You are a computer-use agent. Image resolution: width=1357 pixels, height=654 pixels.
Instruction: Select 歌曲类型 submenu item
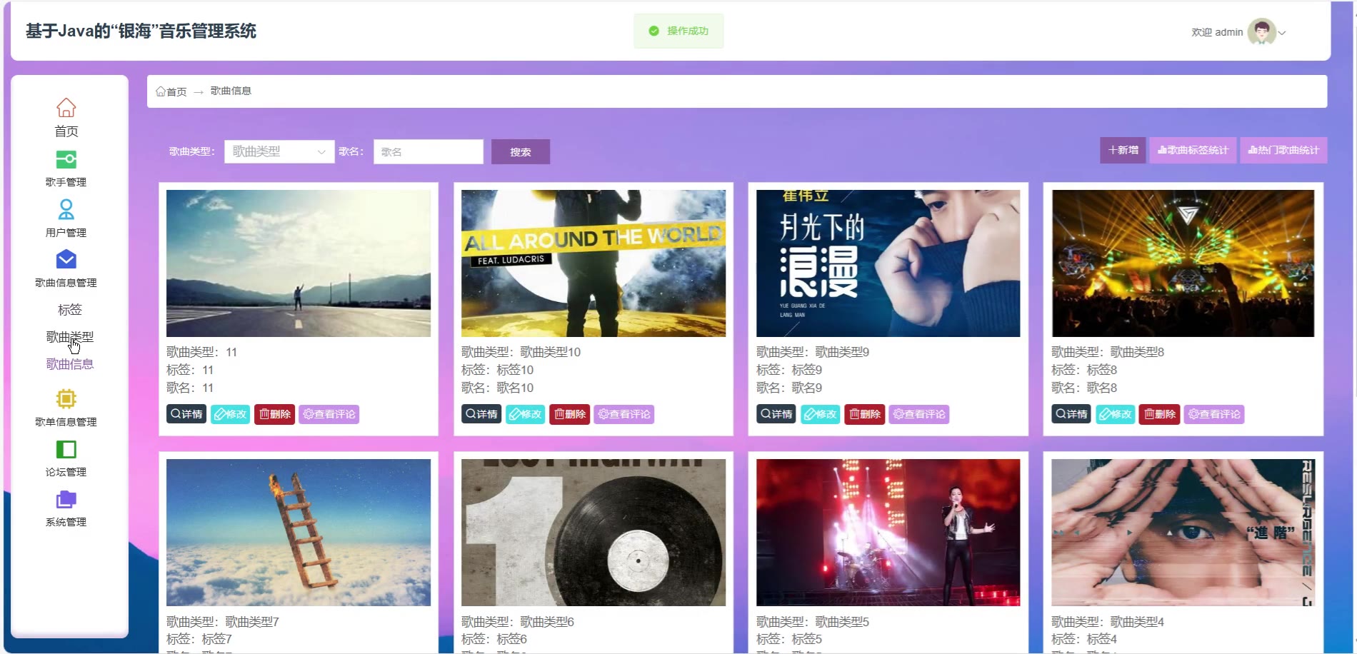click(x=70, y=337)
